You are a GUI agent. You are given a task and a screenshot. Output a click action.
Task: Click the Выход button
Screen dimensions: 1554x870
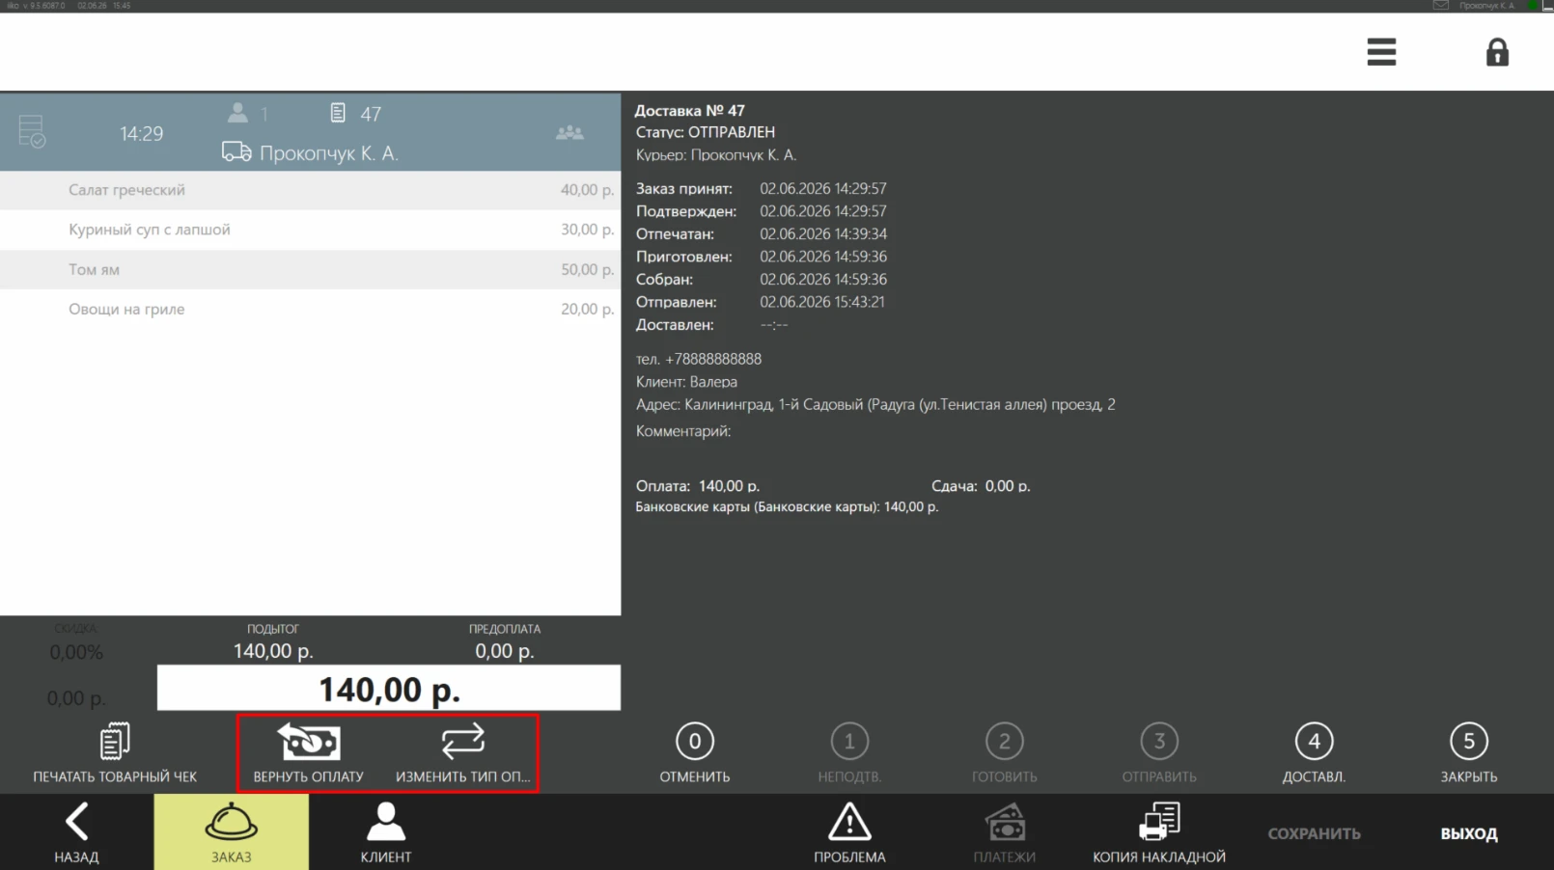[x=1469, y=833]
